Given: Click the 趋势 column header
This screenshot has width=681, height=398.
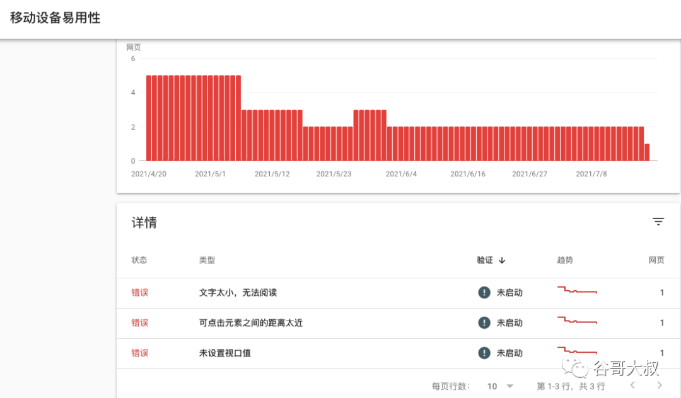Looking at the screenshot, I should click(565, 260).
